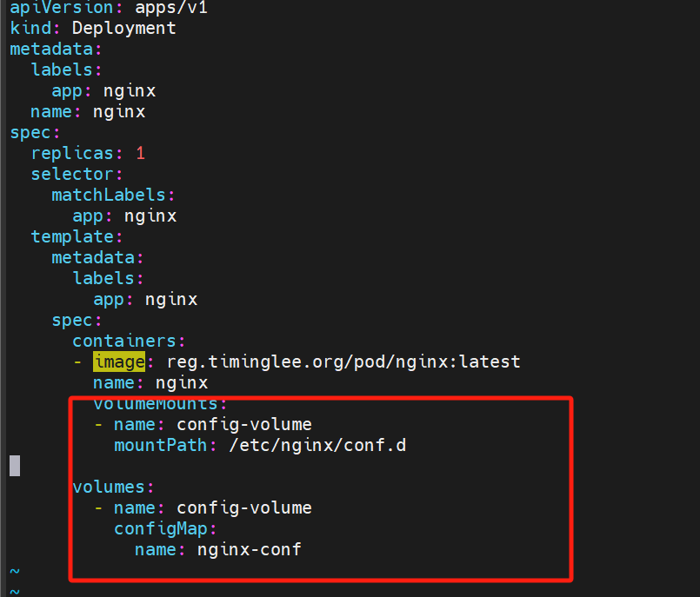This screenshot has width=700, height=597.
Task: Click the red replicas value '1'
Action: (141, 153)
